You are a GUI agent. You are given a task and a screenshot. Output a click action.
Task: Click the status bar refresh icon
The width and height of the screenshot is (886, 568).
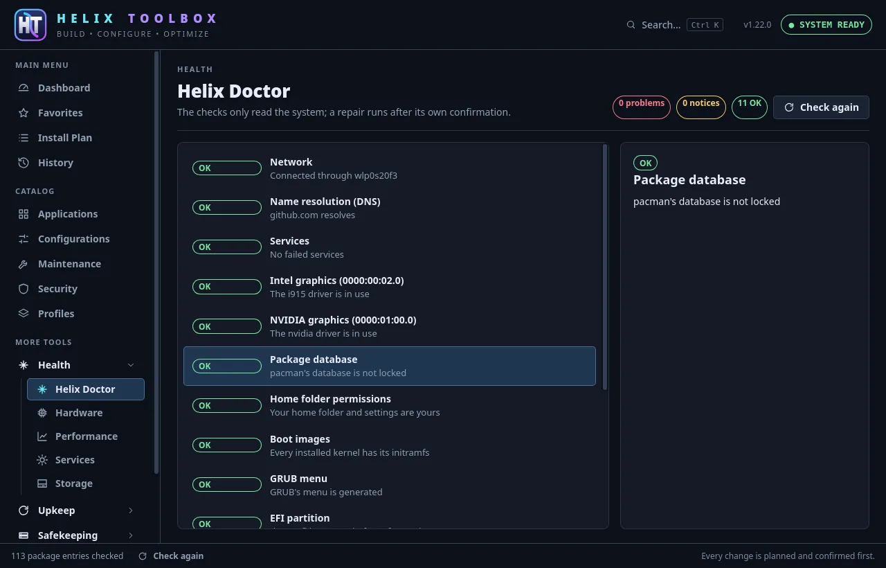[x=143, y=556]
